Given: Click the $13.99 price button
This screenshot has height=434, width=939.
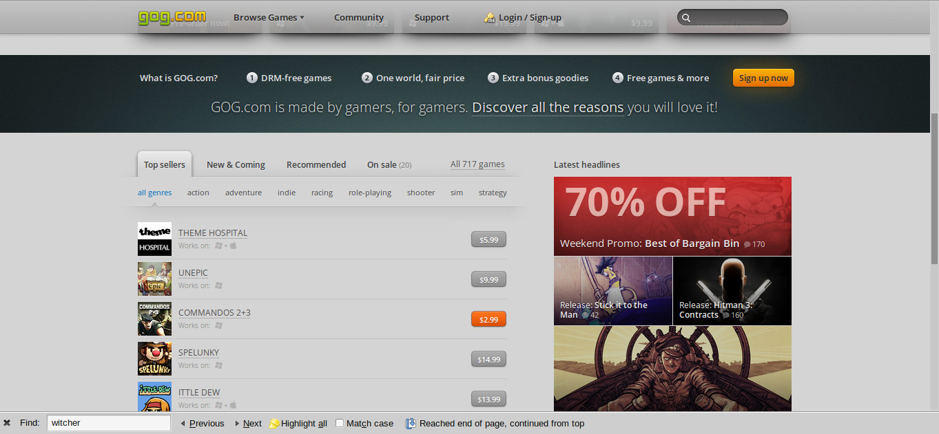Looking at the screenshot, I should coord(488,399).
